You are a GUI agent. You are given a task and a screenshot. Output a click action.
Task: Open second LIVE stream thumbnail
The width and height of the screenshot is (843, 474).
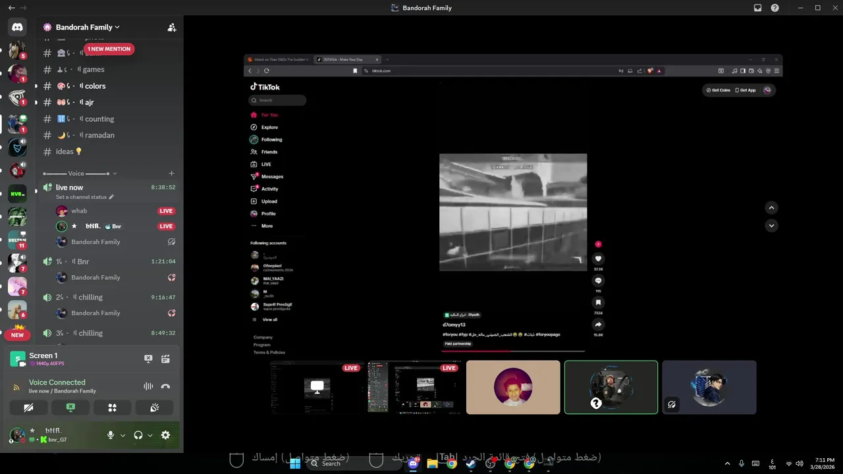tap(415, 387)
